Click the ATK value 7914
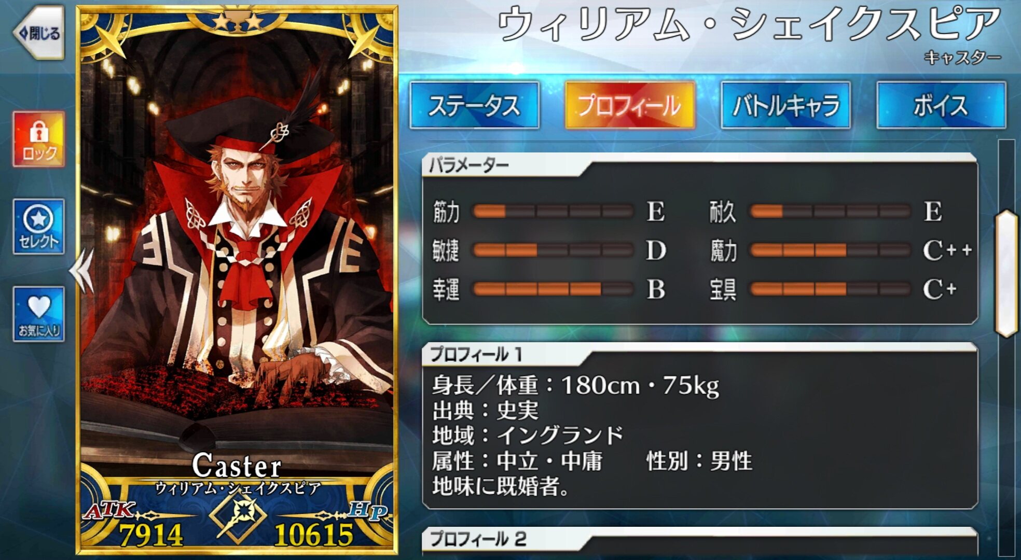The height and width of the screenshot is (560, 1021). [x=151, y=535]
